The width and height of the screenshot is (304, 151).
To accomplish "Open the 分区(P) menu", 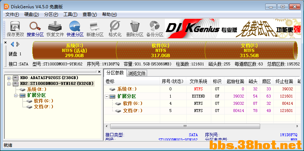I will [x=51, y=14].
